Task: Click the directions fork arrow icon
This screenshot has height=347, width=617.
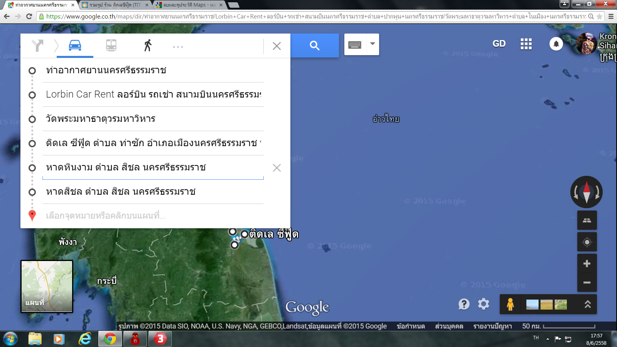Action: pos(37,45)
